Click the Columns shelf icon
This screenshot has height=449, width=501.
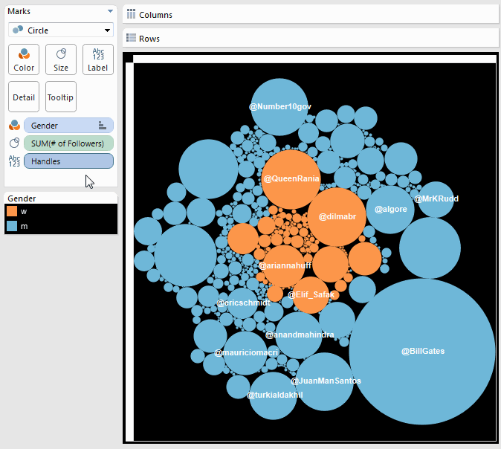(131, 14)
